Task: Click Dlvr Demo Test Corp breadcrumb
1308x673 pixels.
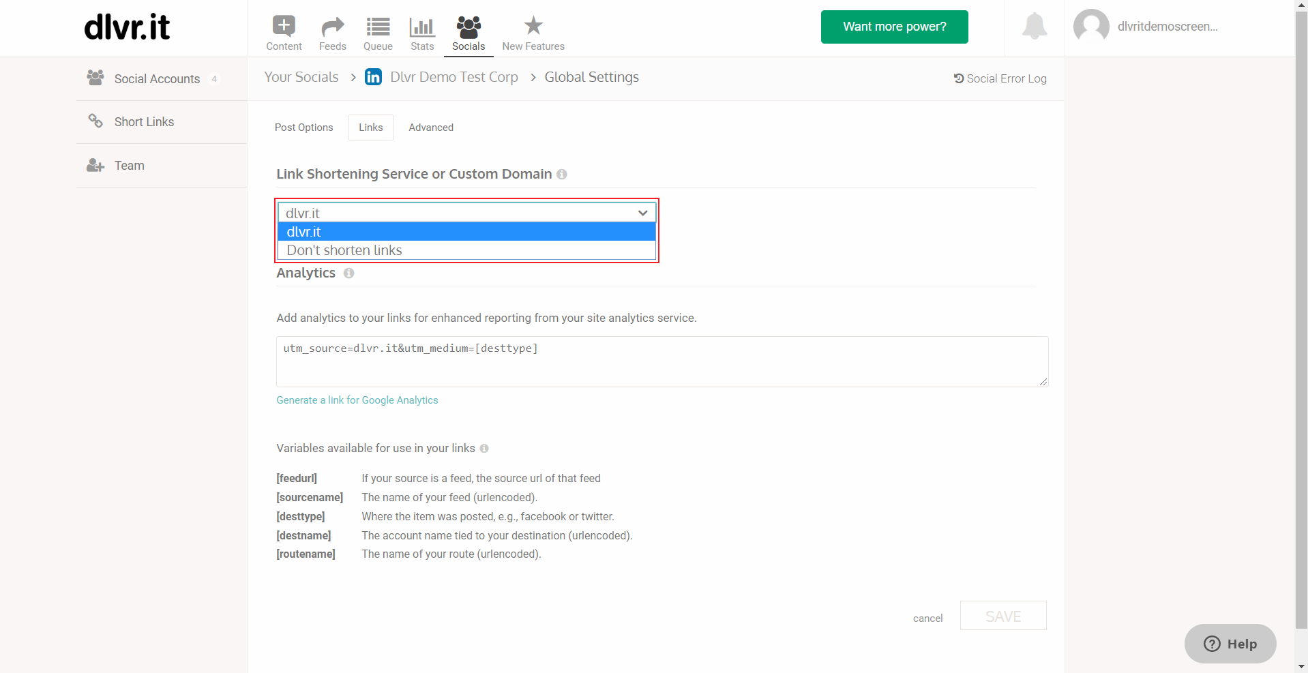Action: pos(454,77)
